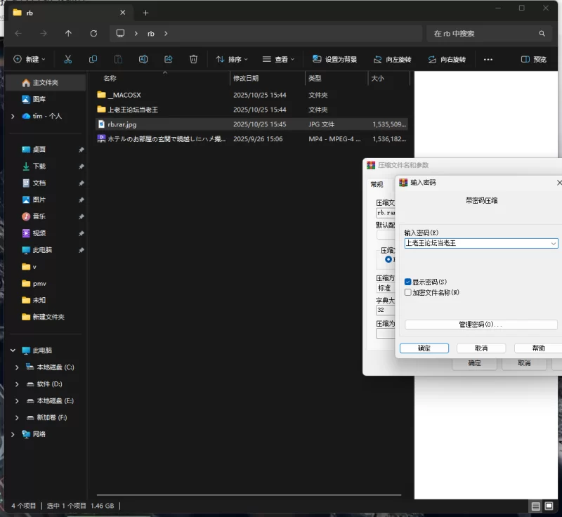Expand the 本地磁盘 (C:) tree node
Screen dimensions: 562x517
tap(17, 367)
